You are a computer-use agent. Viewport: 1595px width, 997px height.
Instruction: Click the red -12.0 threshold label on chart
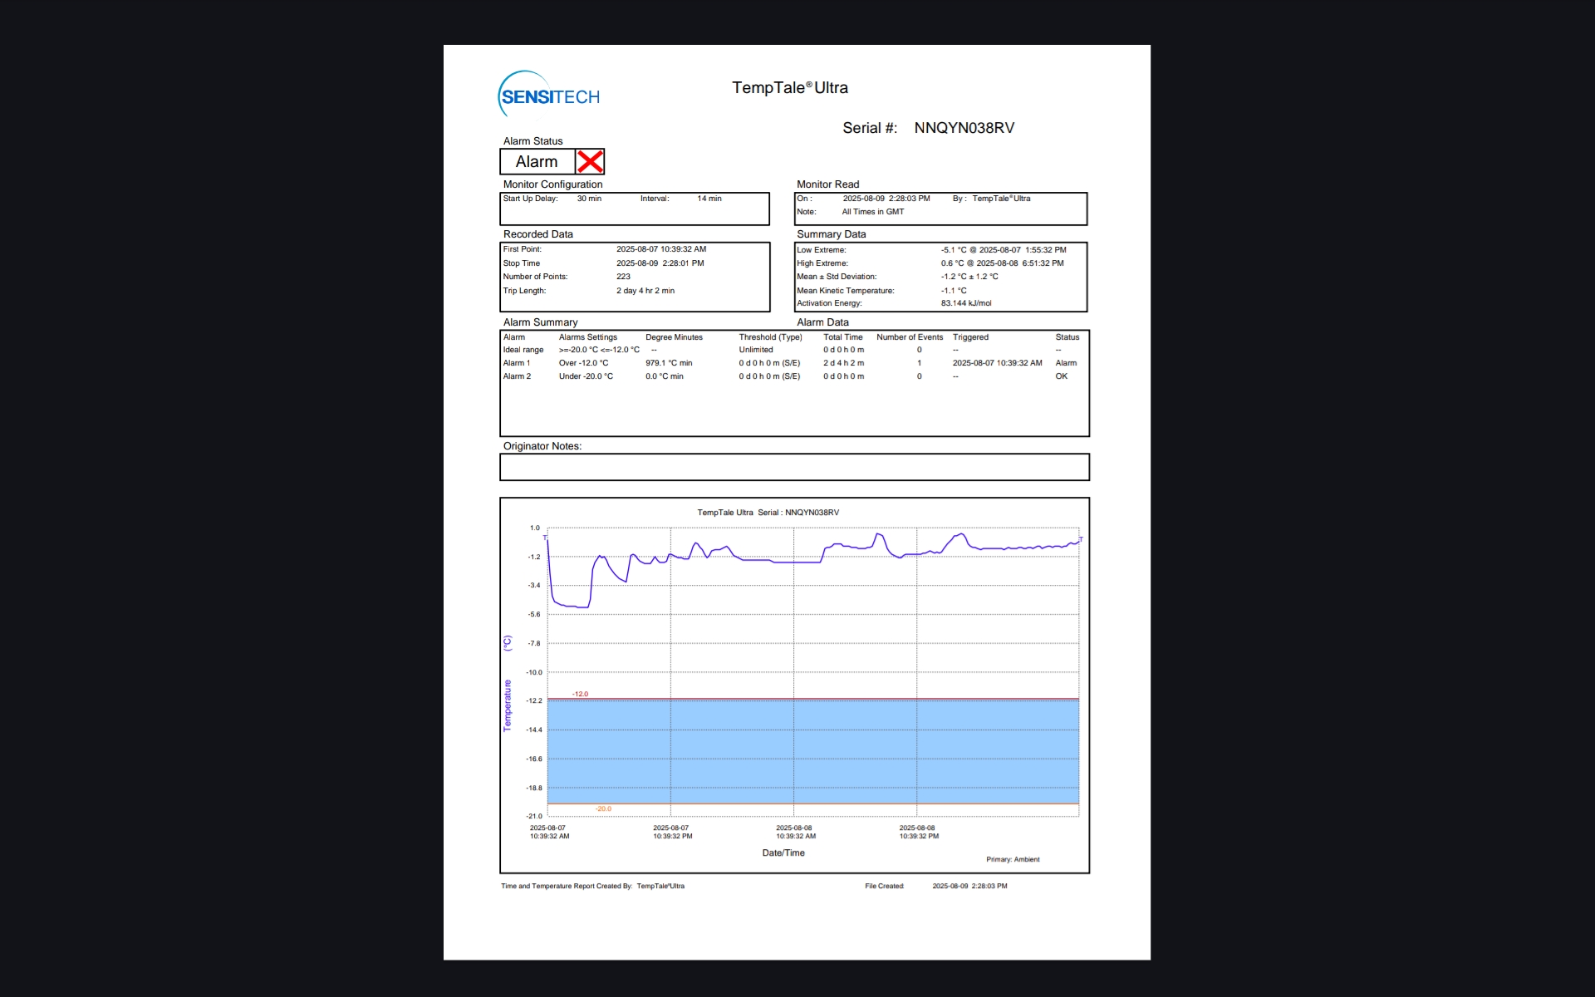pyautogui.click(x=580, y=694)
